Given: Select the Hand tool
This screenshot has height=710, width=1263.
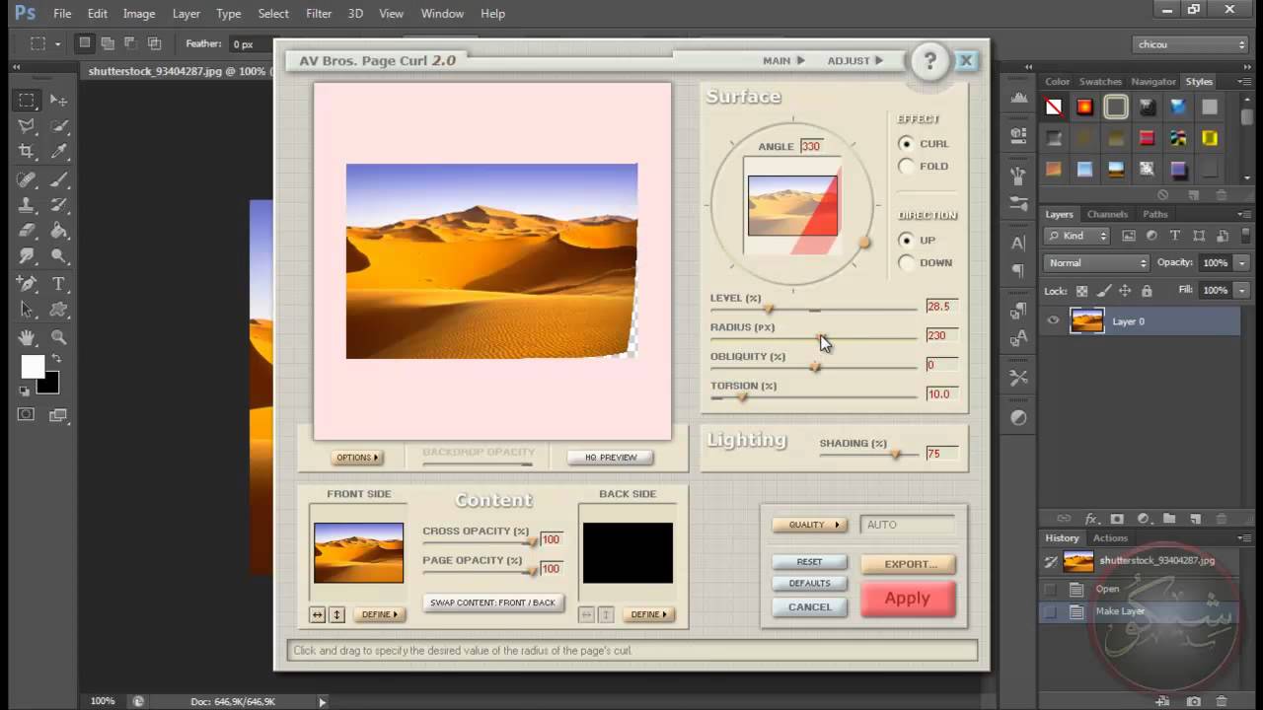Looking at the screenshot, I should (27, 337).
